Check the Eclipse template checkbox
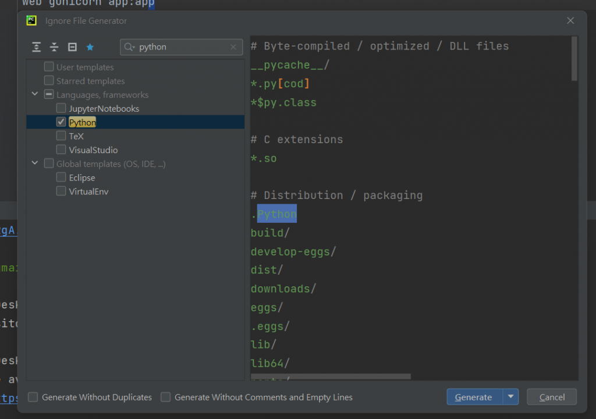 pyautogui.click(x=61, y=177)
